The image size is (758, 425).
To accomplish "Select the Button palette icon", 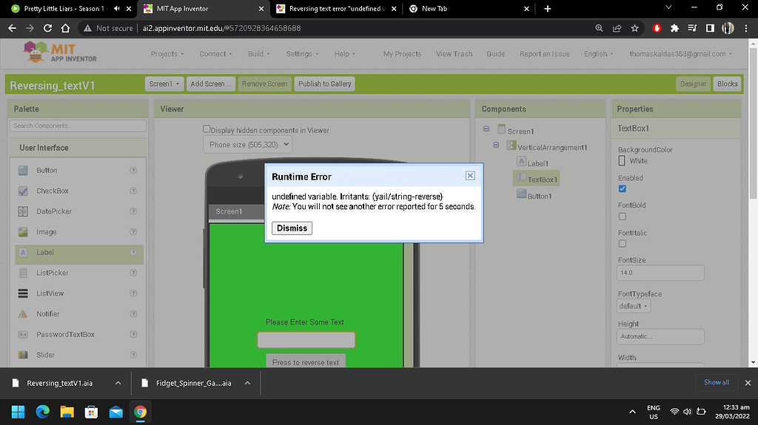I will click(x=23, y=171).
